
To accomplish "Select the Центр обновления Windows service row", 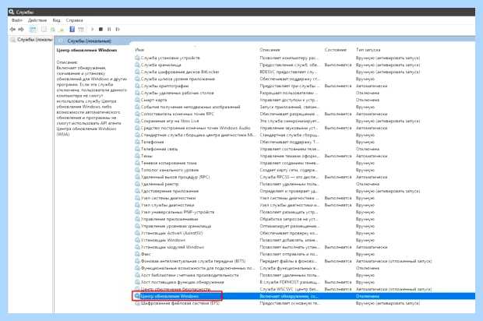I will pyautogui.click(x=305, y=296).
